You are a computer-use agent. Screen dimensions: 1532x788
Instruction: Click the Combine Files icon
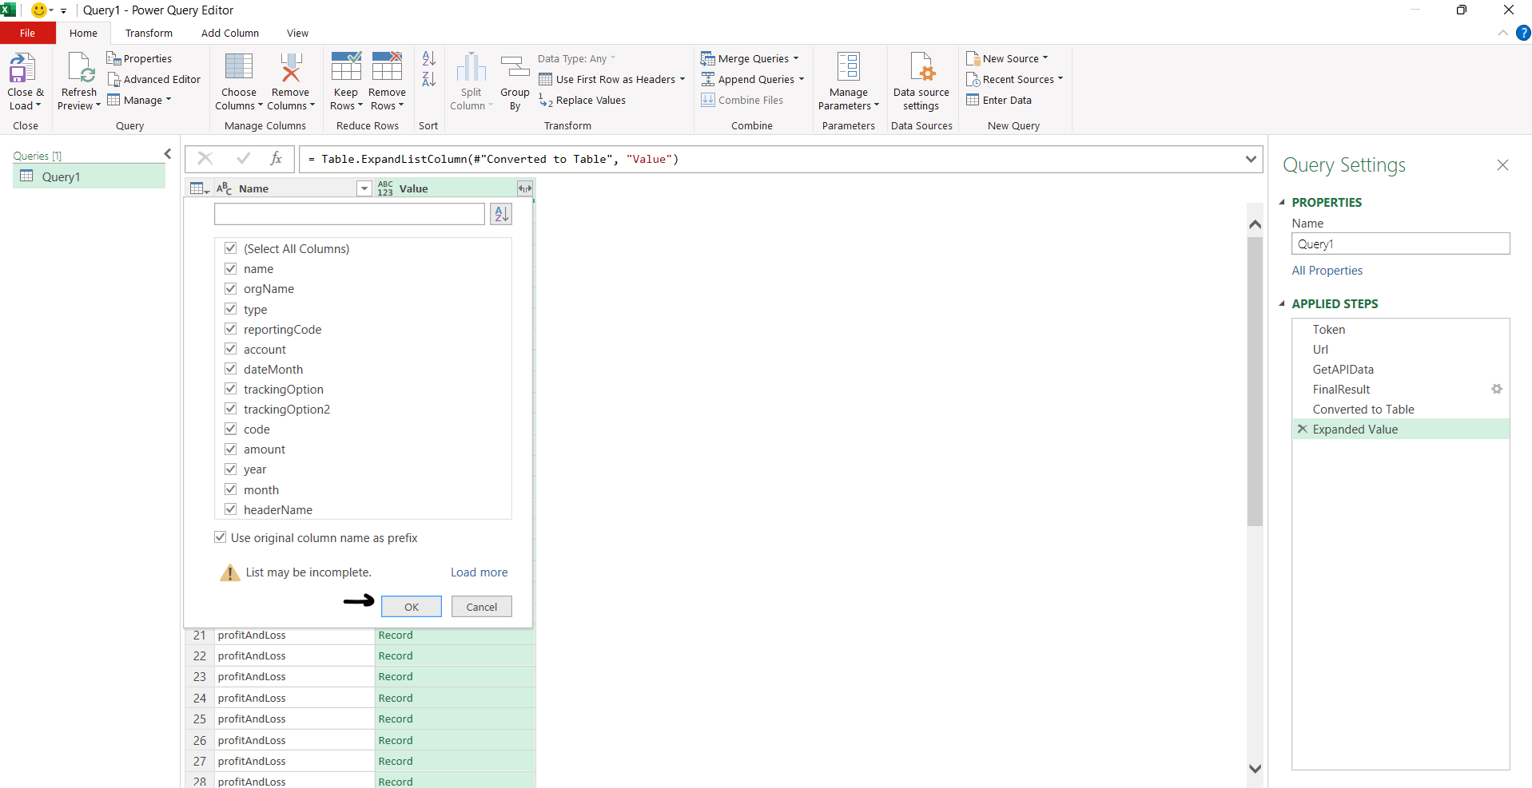708,100
